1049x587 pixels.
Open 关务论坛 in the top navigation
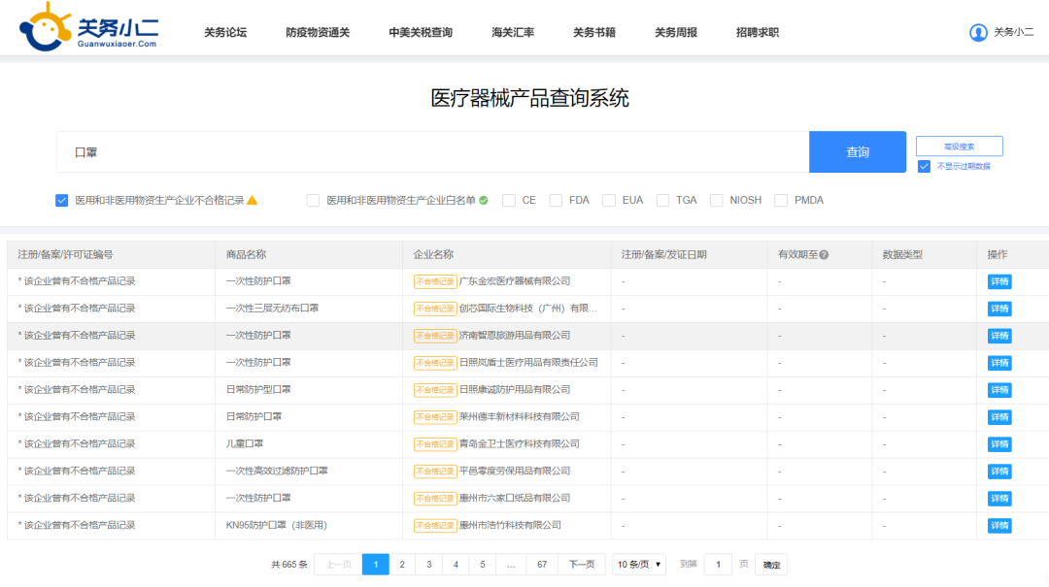(225, 32)
